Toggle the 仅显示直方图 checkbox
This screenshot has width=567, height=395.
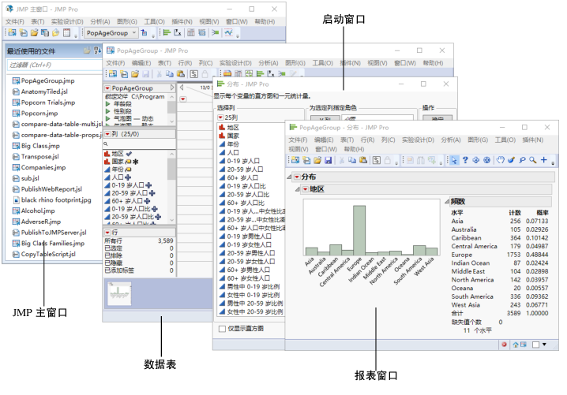(222, 329)
